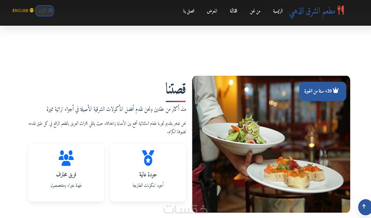Select القائمة from the top navigation

pos(233,11)
